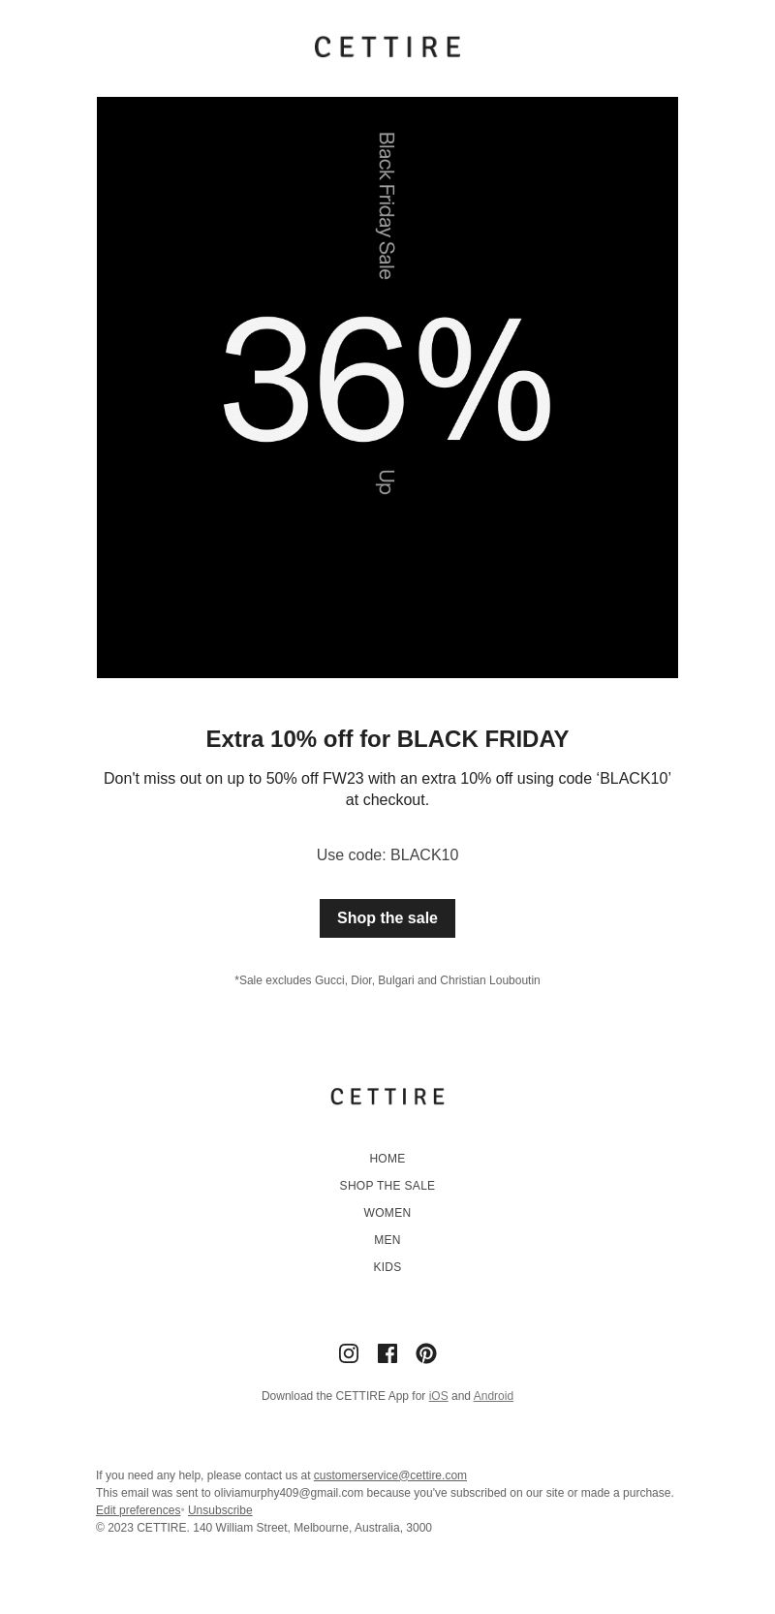Image resolution: width=775 pixels, height=1614 pixels.
Task: Click the Use code: BLACK10 text
Action: pyautogui.click(x=387, y=855)
